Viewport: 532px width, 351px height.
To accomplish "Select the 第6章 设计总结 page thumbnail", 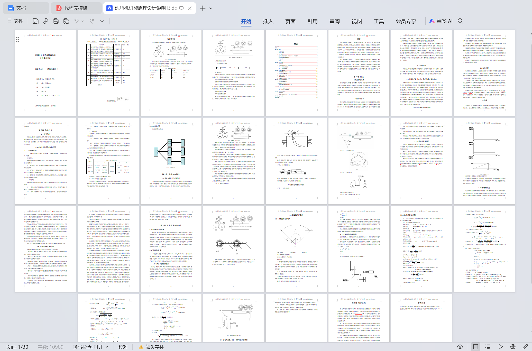I will click(359, 318).
